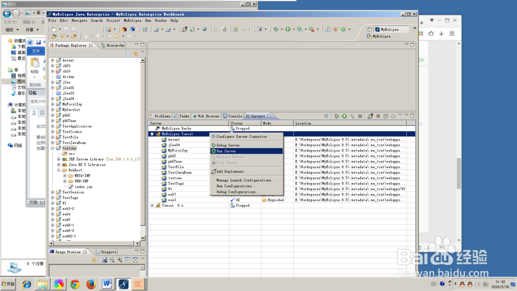Toggle the MyEclipse perspective button
Image resolution: width=517 pixels, height=291 pixels.
click(390, 29)
